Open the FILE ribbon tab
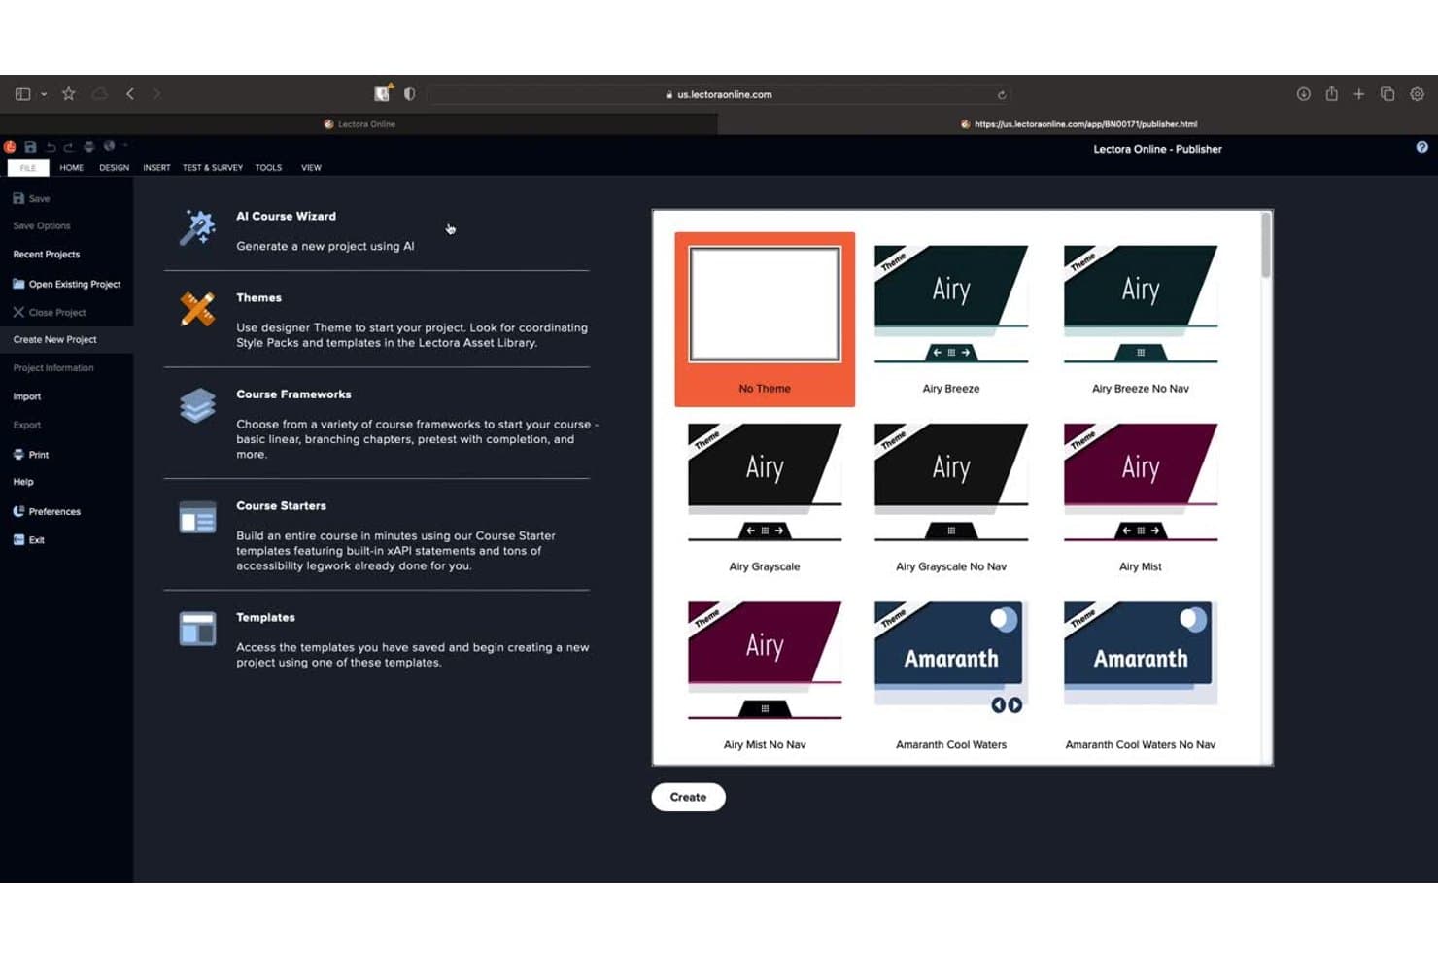 [x=28, y=168]
